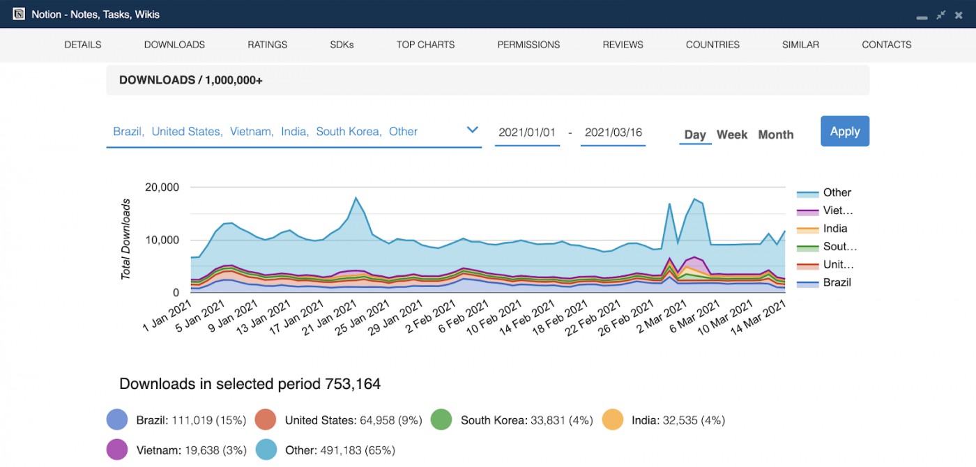The height and width of the screenshot is (467, 976).
Task: Go to the SDKs tab
Action: (342, 45)
